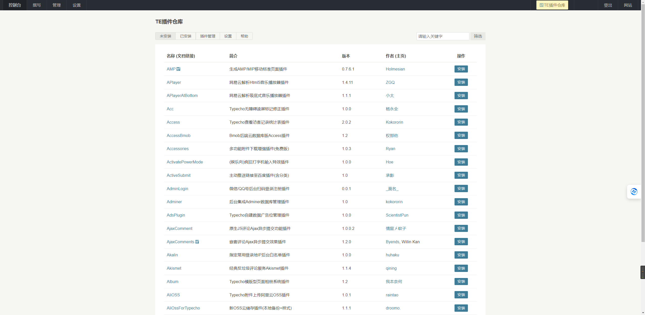Open the 撰写 top menu
The height and width of the screenshot is (315, 645).
pos(37,5)
